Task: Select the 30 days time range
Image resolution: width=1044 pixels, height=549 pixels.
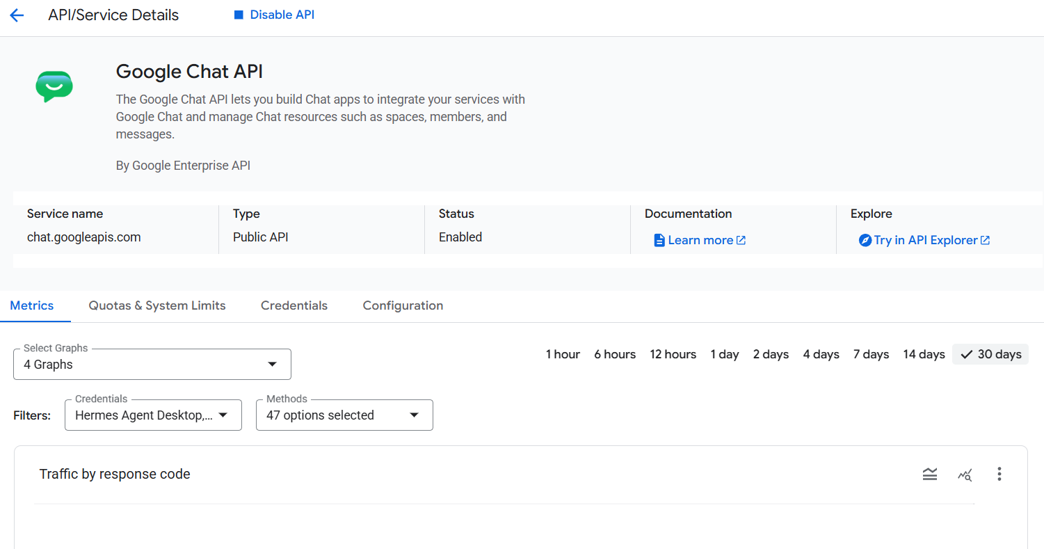Action: click(990, 354)
